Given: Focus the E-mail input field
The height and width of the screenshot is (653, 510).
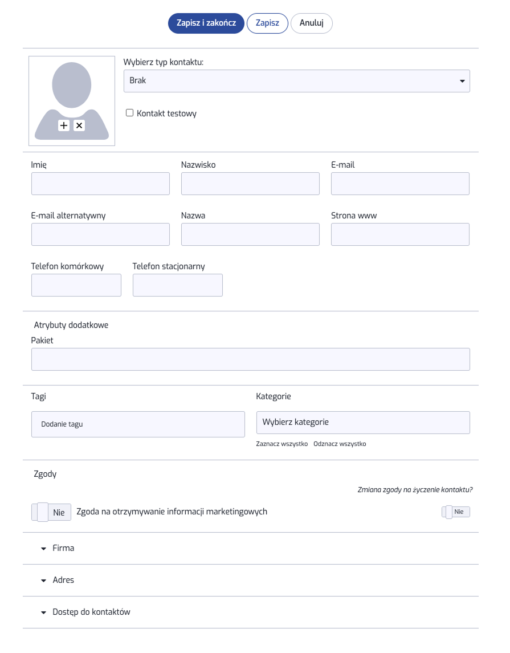Looking at the screenshot, I should (x=400, y=184).
